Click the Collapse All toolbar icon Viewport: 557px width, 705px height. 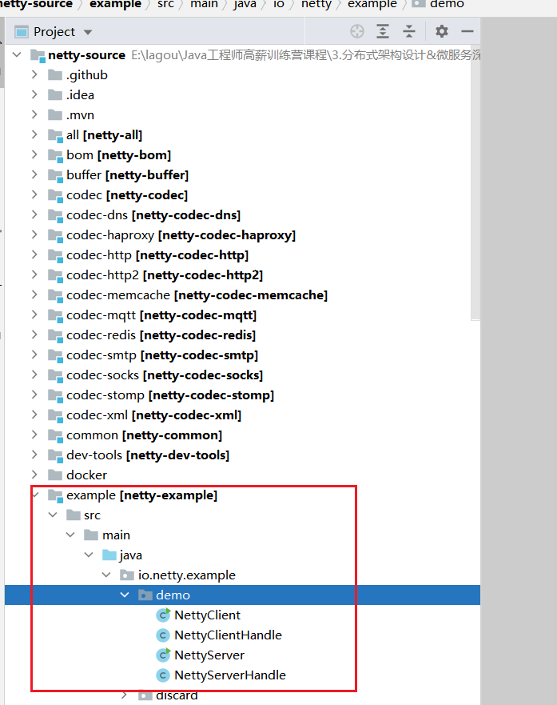[409, 31]
